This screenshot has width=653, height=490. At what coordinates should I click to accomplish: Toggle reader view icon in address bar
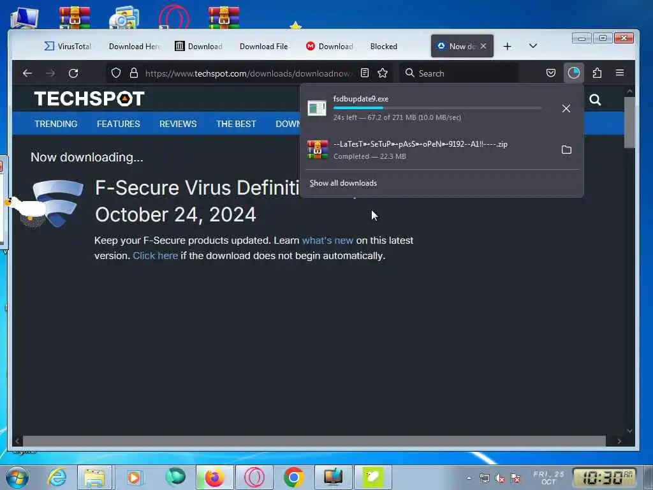point(365,73)
